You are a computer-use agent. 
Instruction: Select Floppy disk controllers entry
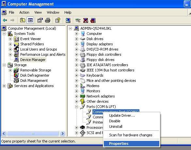(104, 54)
